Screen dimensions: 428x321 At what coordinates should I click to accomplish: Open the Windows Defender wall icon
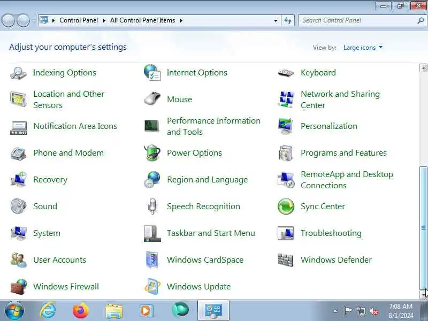(286, 260)
